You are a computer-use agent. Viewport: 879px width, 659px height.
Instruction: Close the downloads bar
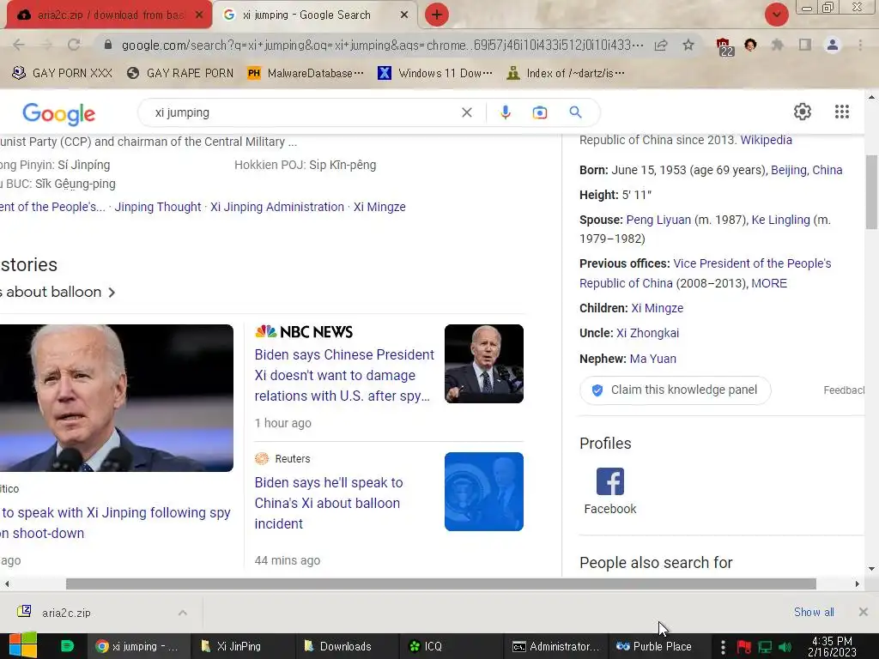[x=864, y=612]
